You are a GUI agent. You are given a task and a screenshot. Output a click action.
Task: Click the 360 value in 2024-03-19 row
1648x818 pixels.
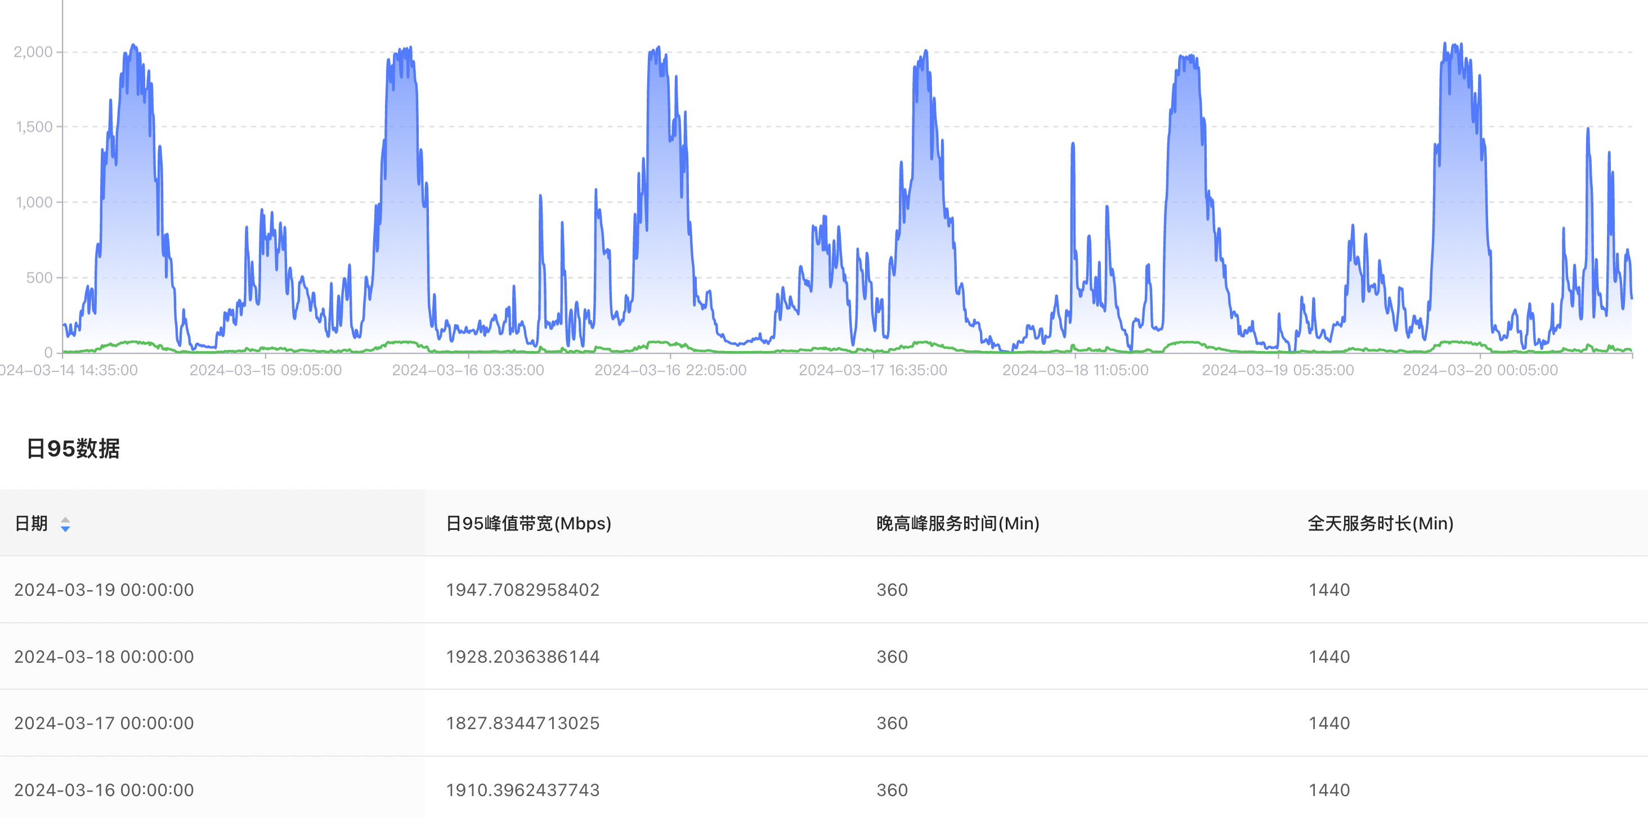893,590
